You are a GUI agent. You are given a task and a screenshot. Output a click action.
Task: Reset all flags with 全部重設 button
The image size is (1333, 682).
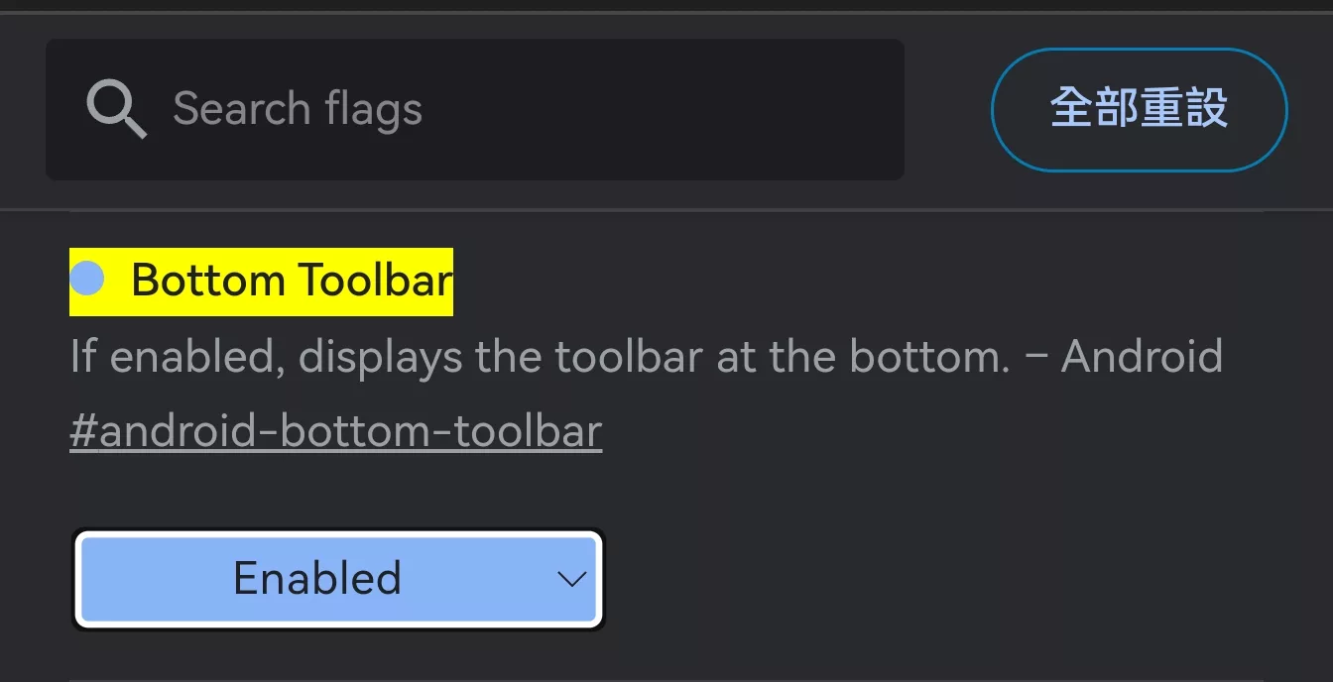(x=1139, y=109)
